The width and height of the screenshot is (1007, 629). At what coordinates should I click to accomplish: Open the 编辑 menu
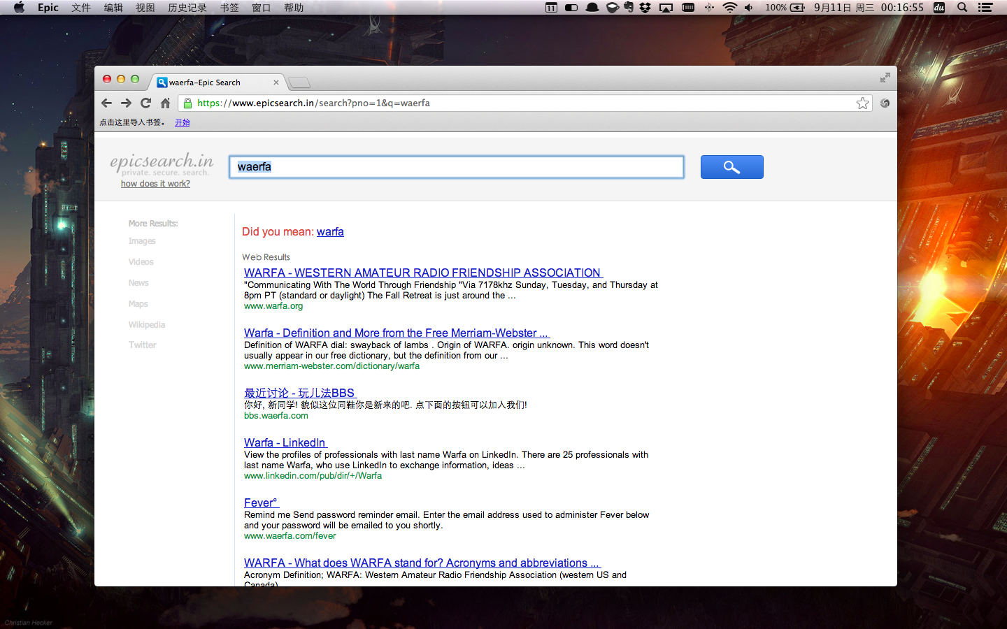pyautogui.click(x=113, y=8)
